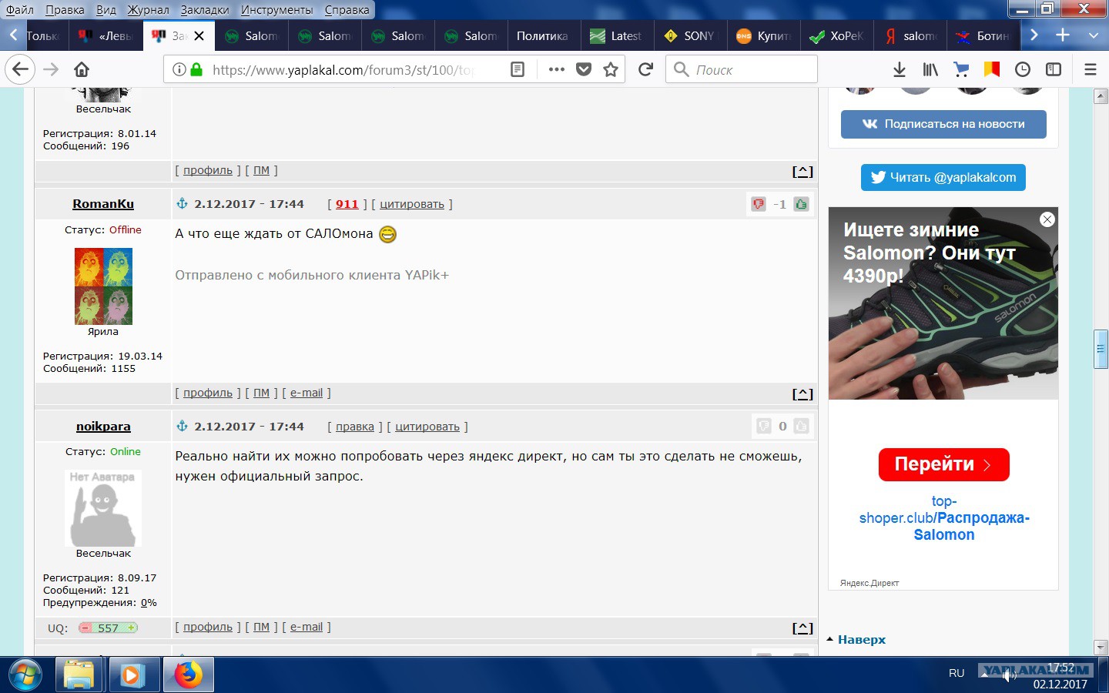This screenshot has width=1109, height=693.
Task: Close the active tab
Action: click(x=199, y=35)
